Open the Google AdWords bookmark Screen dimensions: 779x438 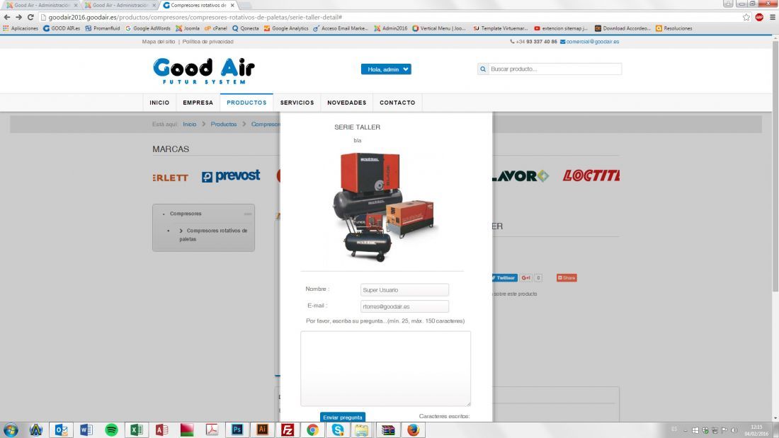tap(148, 28)
